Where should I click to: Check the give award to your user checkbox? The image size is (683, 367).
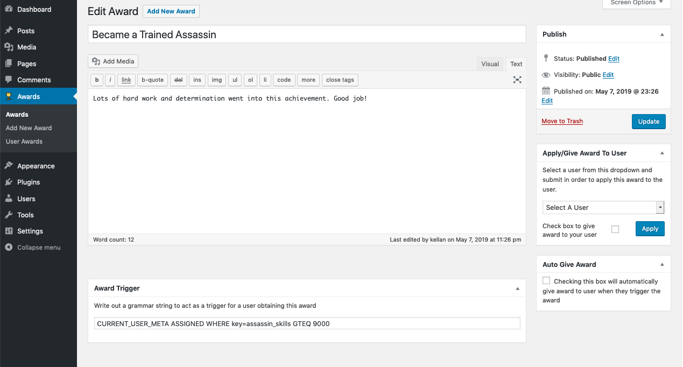click(615, 229)
